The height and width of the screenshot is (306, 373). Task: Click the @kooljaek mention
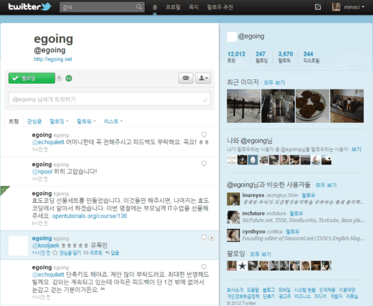tap(45, 245)
